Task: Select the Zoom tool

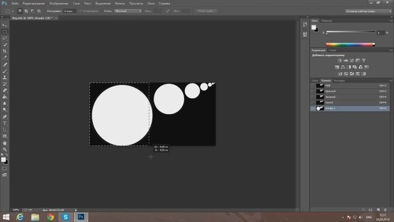Action: click(x=4, y=149)
